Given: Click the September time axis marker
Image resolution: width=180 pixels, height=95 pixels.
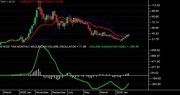Looking at the screenshot, I should 59,92.
